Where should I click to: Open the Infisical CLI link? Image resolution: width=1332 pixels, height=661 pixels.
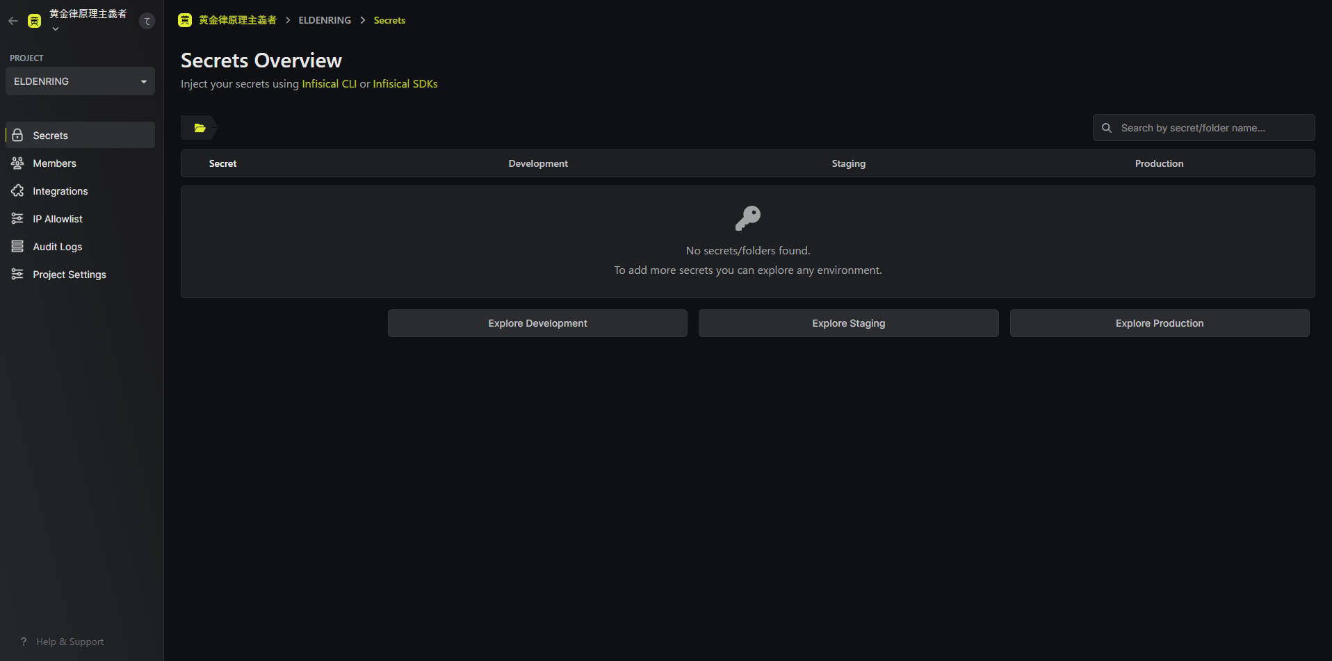[x=329, y=83]
